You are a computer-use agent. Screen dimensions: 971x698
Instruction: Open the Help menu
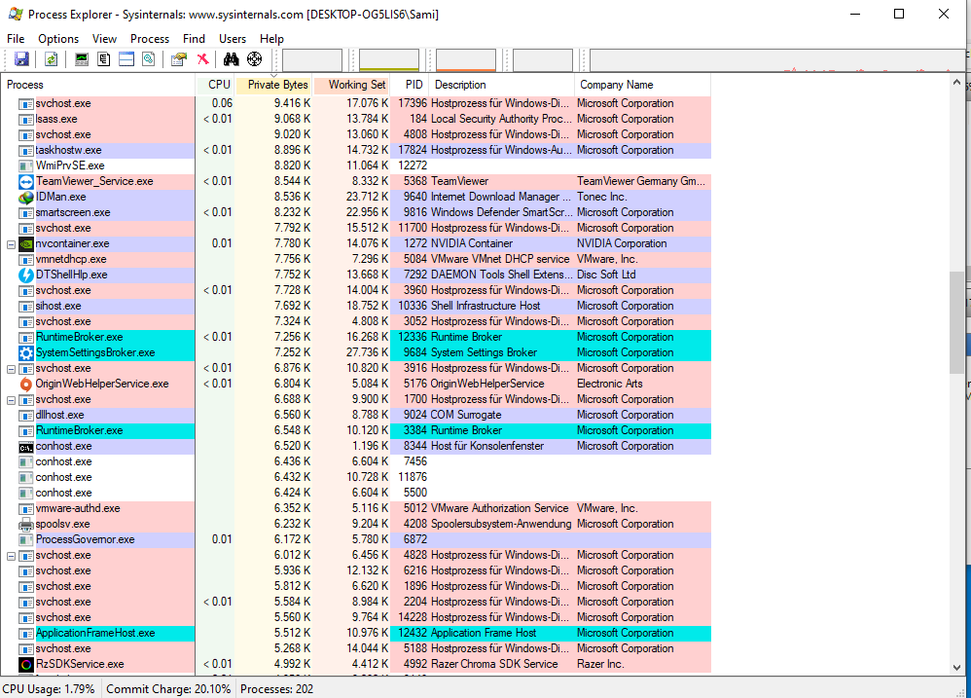pyautogui.click(x=271, y=38)
